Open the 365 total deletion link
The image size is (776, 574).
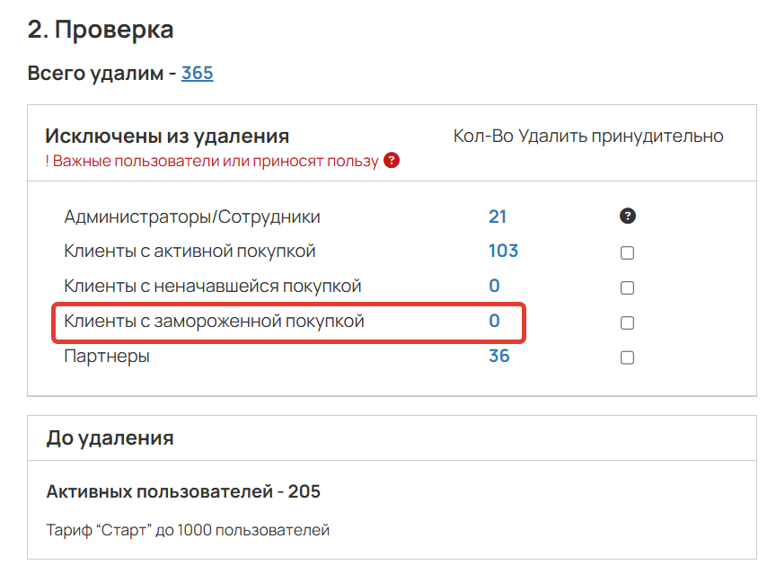pyautogui.click(x=197, y=73)
